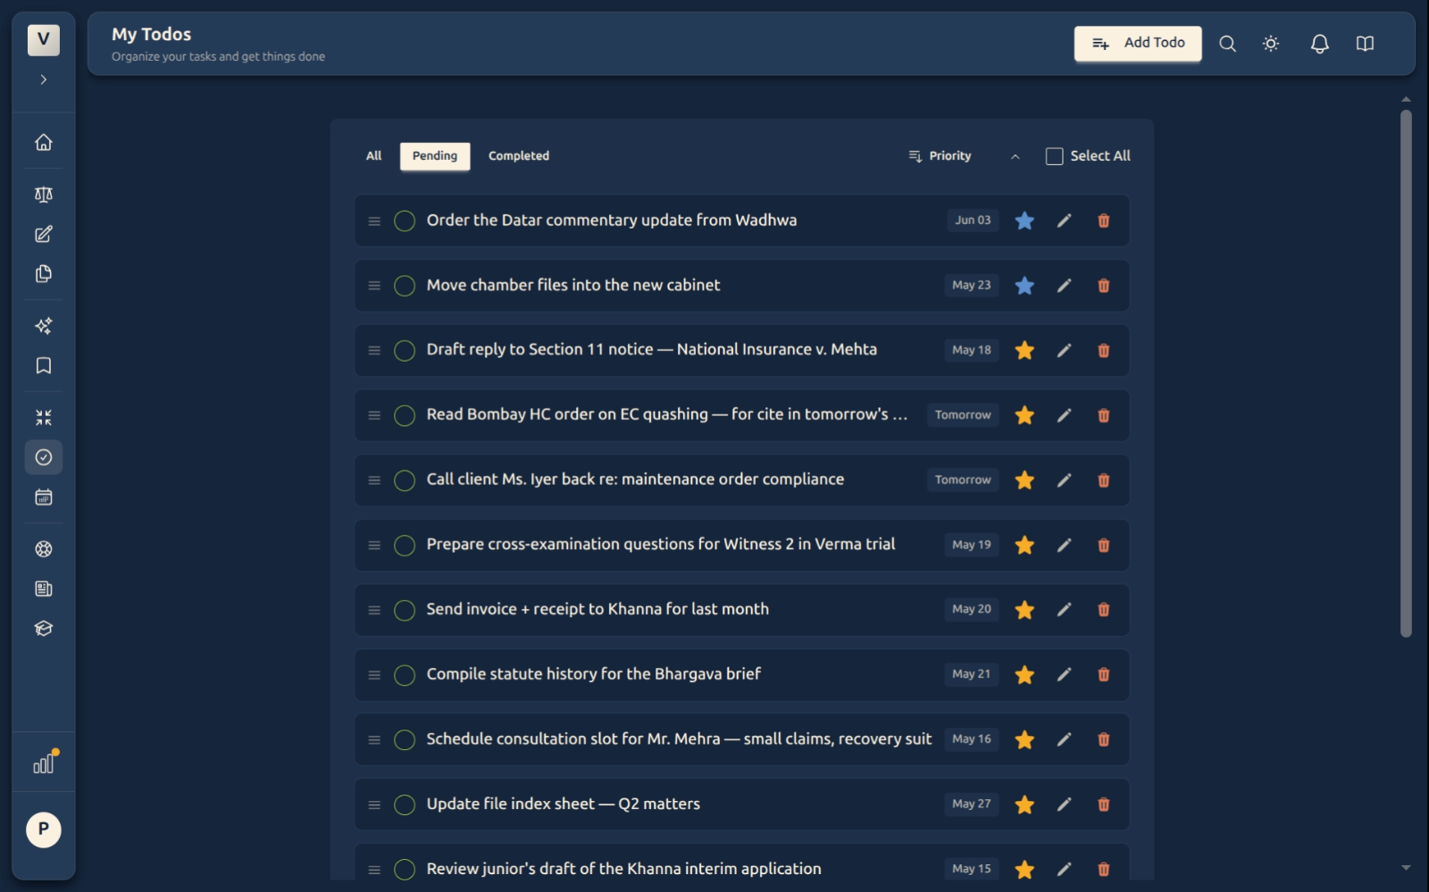Toggle light/dark theme sun icon
The width and height of the screenshot is (1429, 892).
pos(1271,44)
